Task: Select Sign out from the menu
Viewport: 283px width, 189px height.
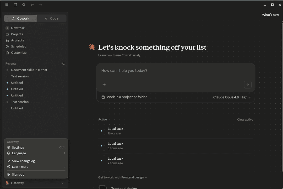Action: (36, 175)
